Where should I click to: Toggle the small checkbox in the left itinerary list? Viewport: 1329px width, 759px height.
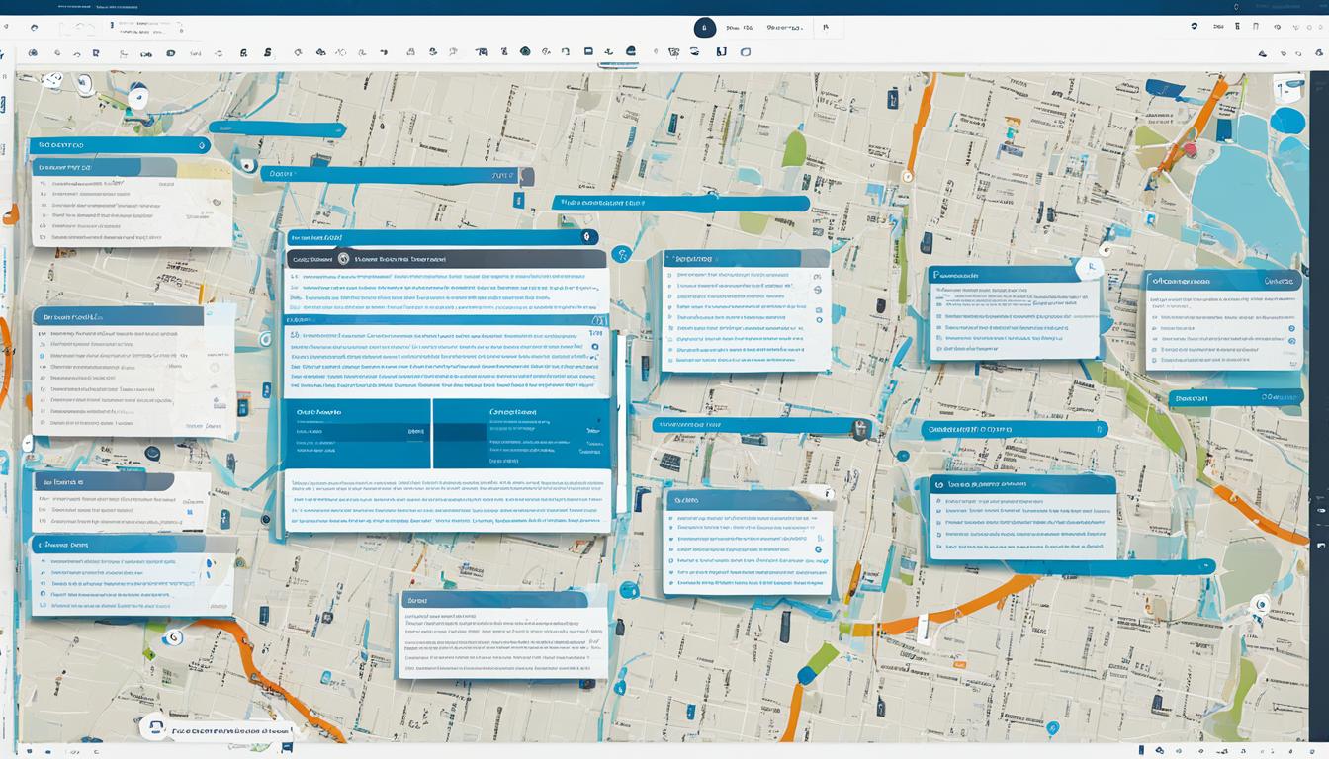click(43, 356)
